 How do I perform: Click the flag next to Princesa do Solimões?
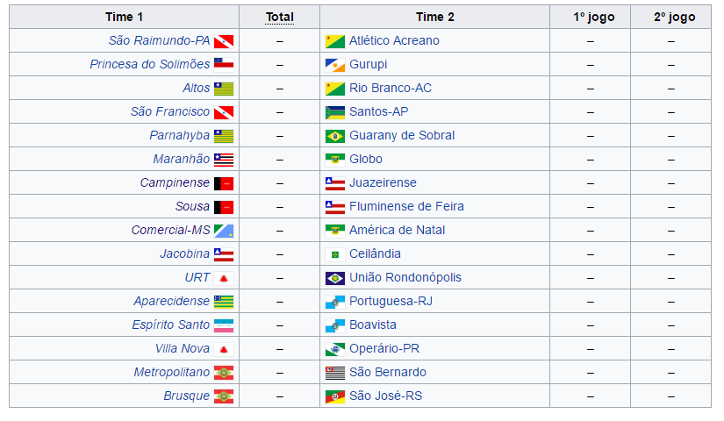point(224,65)
